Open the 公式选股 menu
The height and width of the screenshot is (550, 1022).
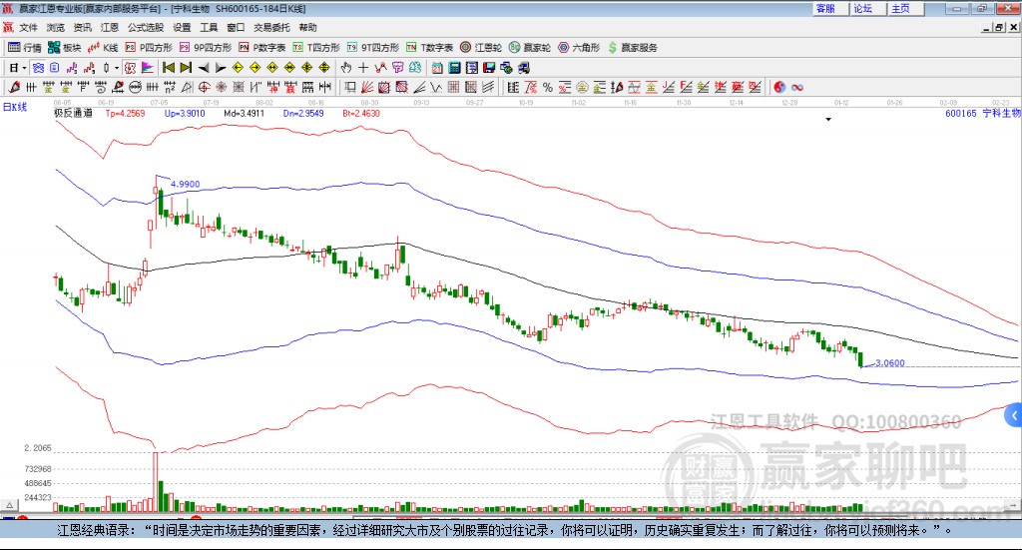[146, 27]
